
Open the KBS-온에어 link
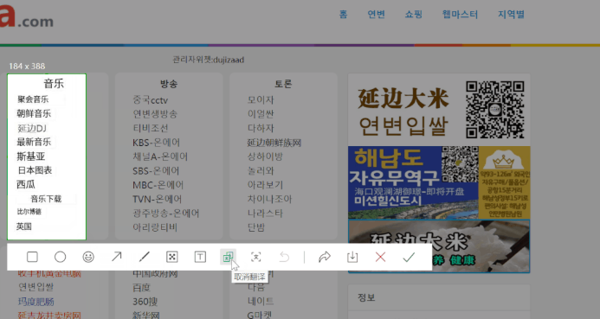coord(156,143)
